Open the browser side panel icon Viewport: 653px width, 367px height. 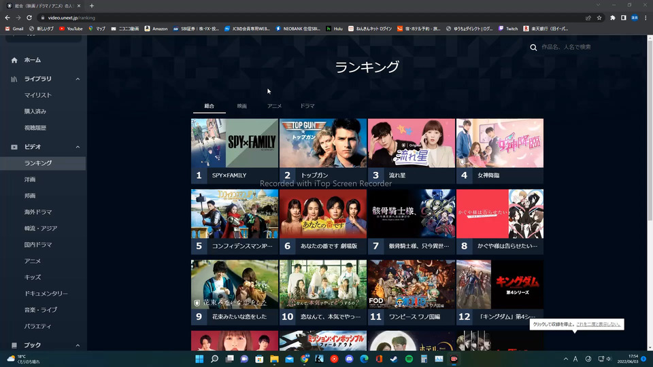point(624,18)
